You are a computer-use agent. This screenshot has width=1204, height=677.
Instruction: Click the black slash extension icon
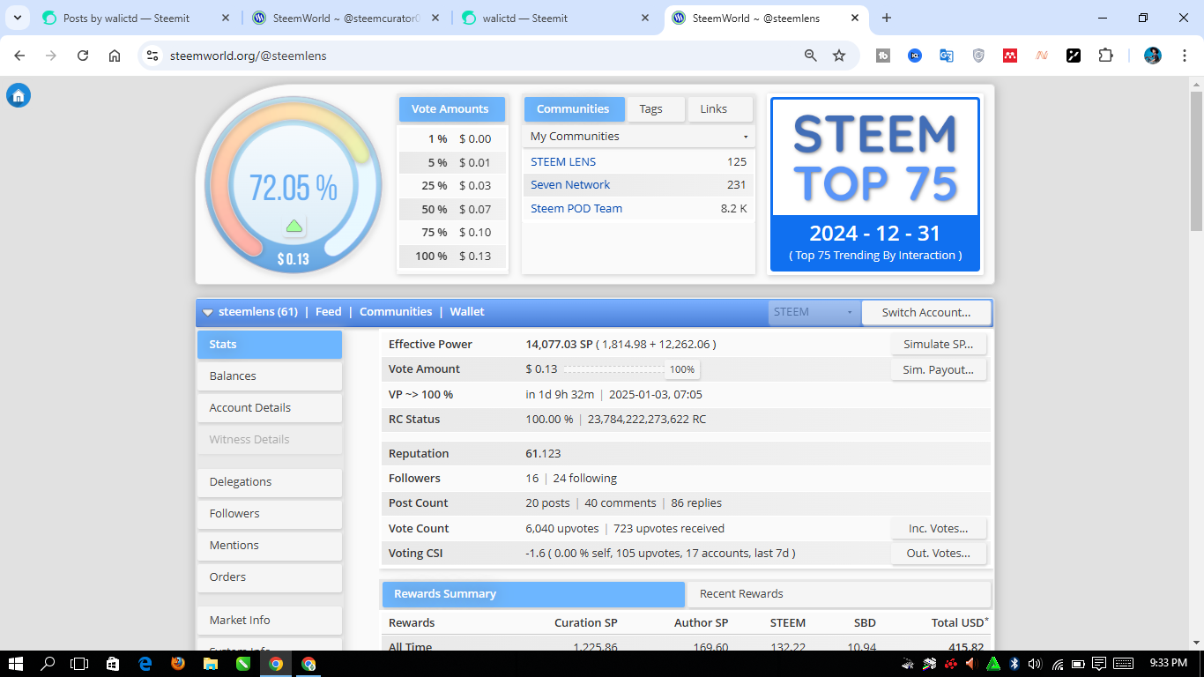[x=1074, y=56]
